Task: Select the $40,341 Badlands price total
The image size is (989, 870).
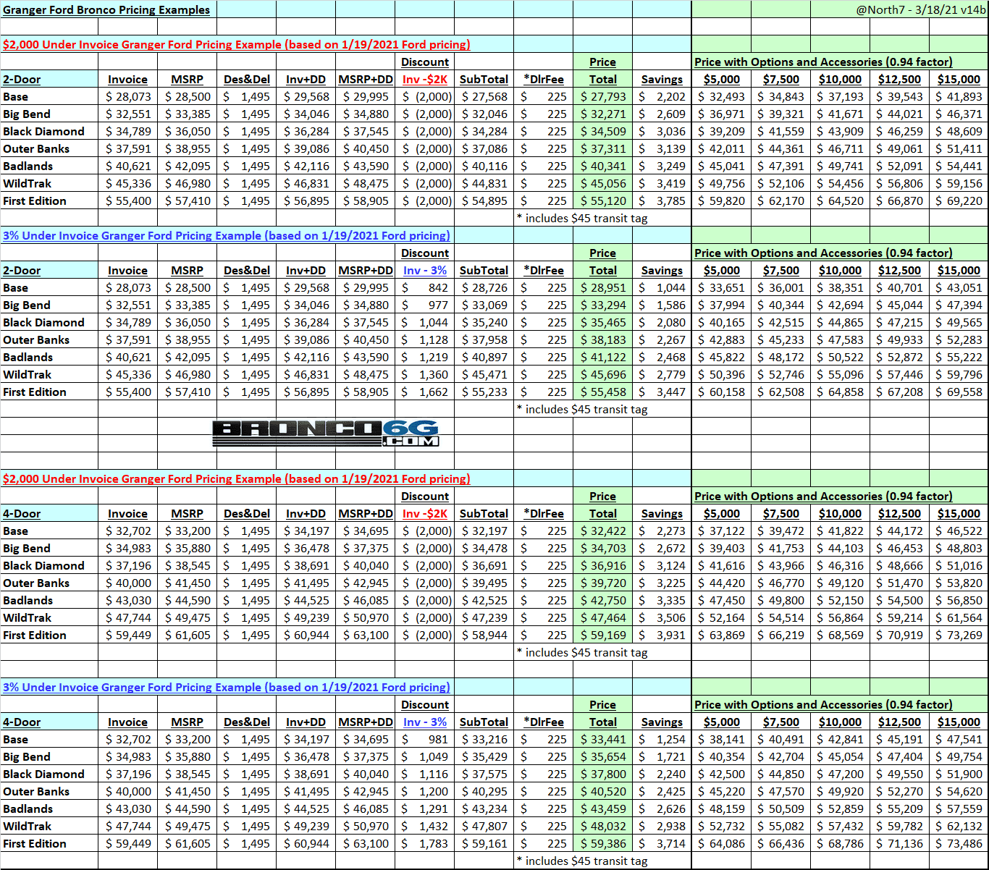Action: click(602, 166)
